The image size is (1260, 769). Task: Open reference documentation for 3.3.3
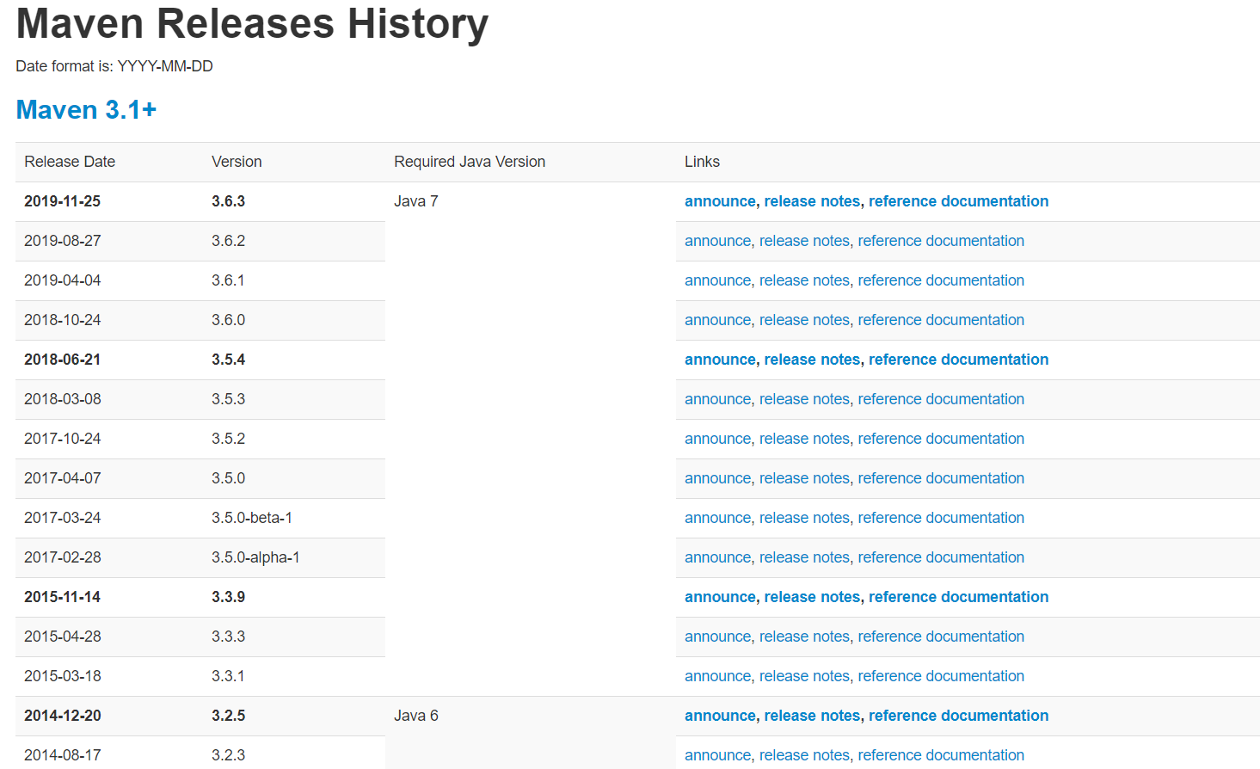[x=941, y=637]
